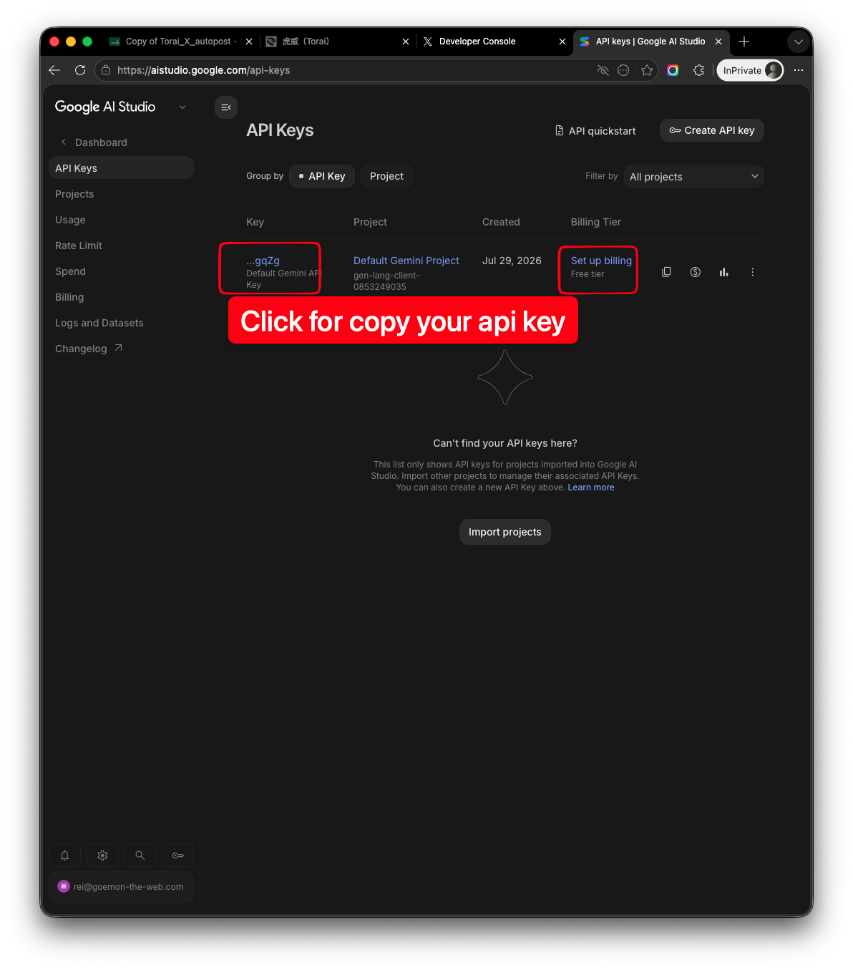Viewport: 853px width, 970px height.
Task: Open Rate Limit in the sidebar
Action: tap(79, 246)
